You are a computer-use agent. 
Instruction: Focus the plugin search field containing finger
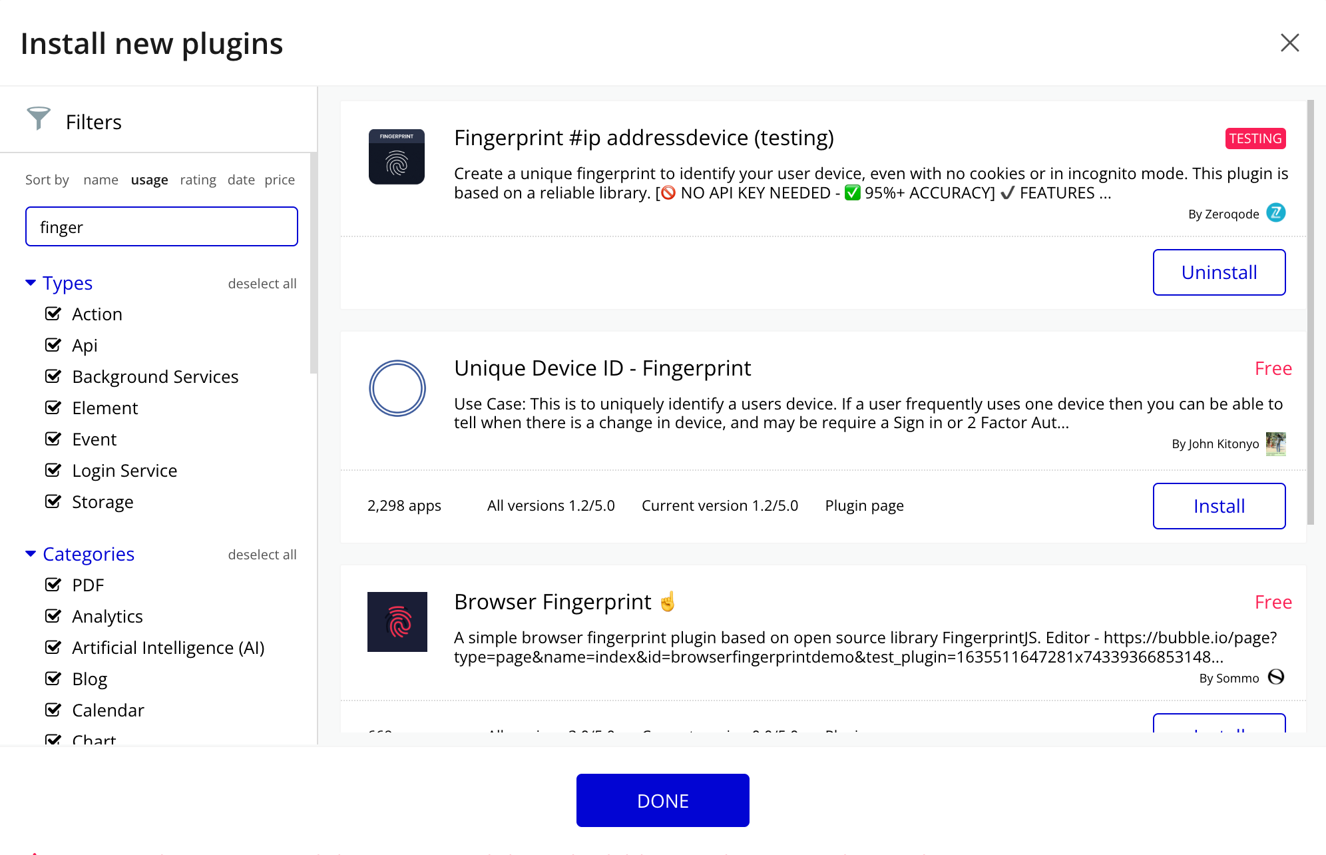tap(162, 226)
